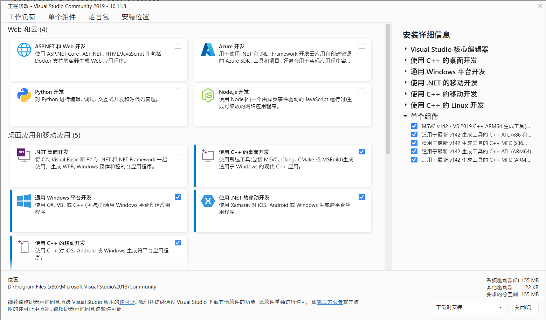Expand 使用 C++ 的桌面开发 details
The width and height of the screenshot is (546, 320).
(x=406, y=60)
